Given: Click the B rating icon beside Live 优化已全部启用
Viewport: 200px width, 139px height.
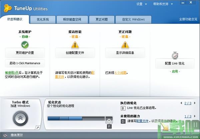Looking at the screenshot, I should [x=123, y=108].
